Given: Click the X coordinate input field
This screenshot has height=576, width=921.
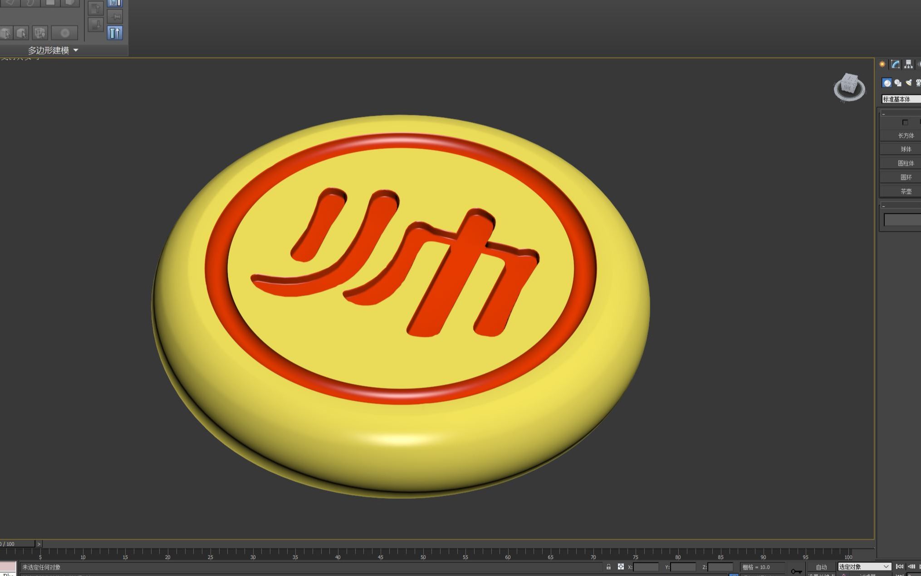Looking at the screenshot, I should click(645, 567).
